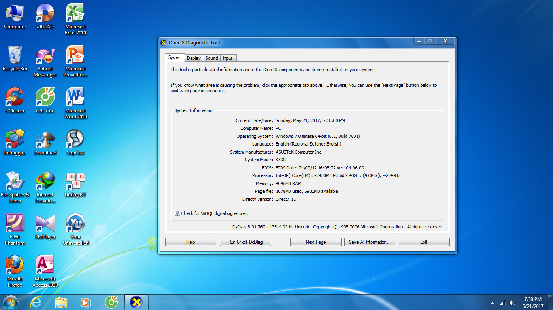Launch Cốc Cốc browser from desktop

(x=45, y=97)
